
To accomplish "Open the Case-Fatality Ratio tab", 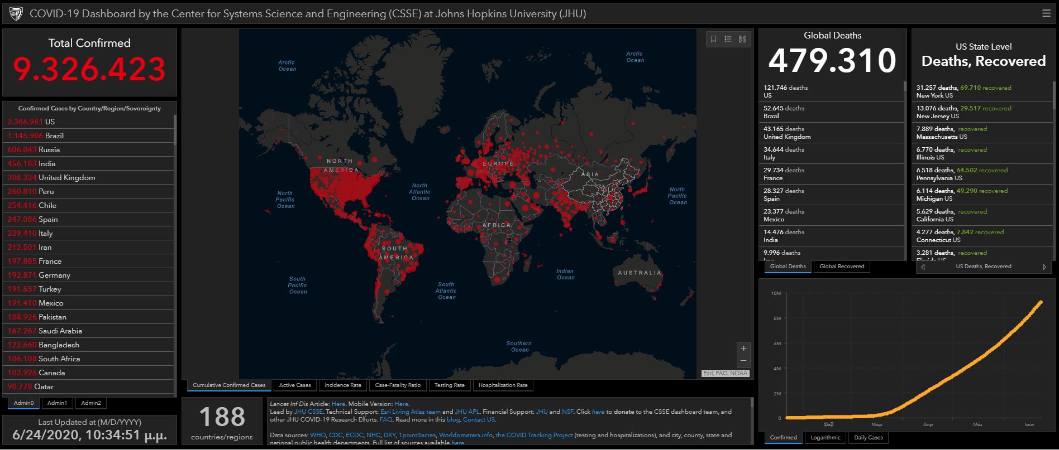I will point(398,385).
